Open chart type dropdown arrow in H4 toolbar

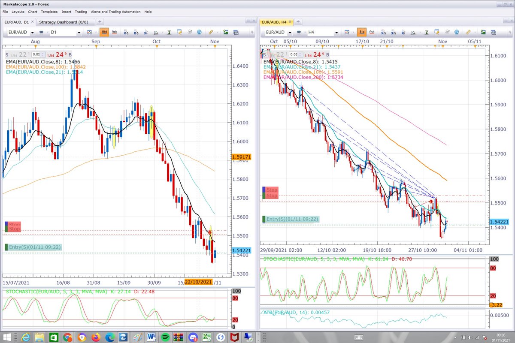click(353, 32)
